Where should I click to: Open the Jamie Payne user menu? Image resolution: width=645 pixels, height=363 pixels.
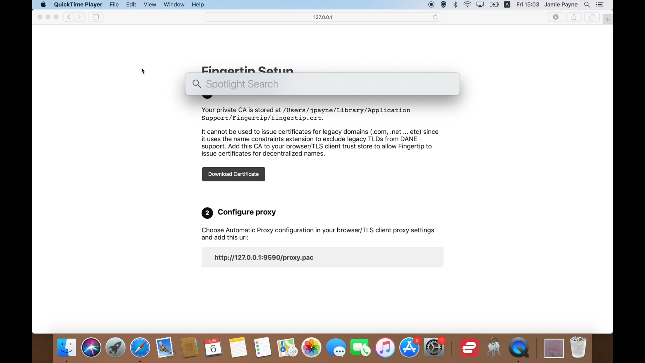[x=561, y=5]
